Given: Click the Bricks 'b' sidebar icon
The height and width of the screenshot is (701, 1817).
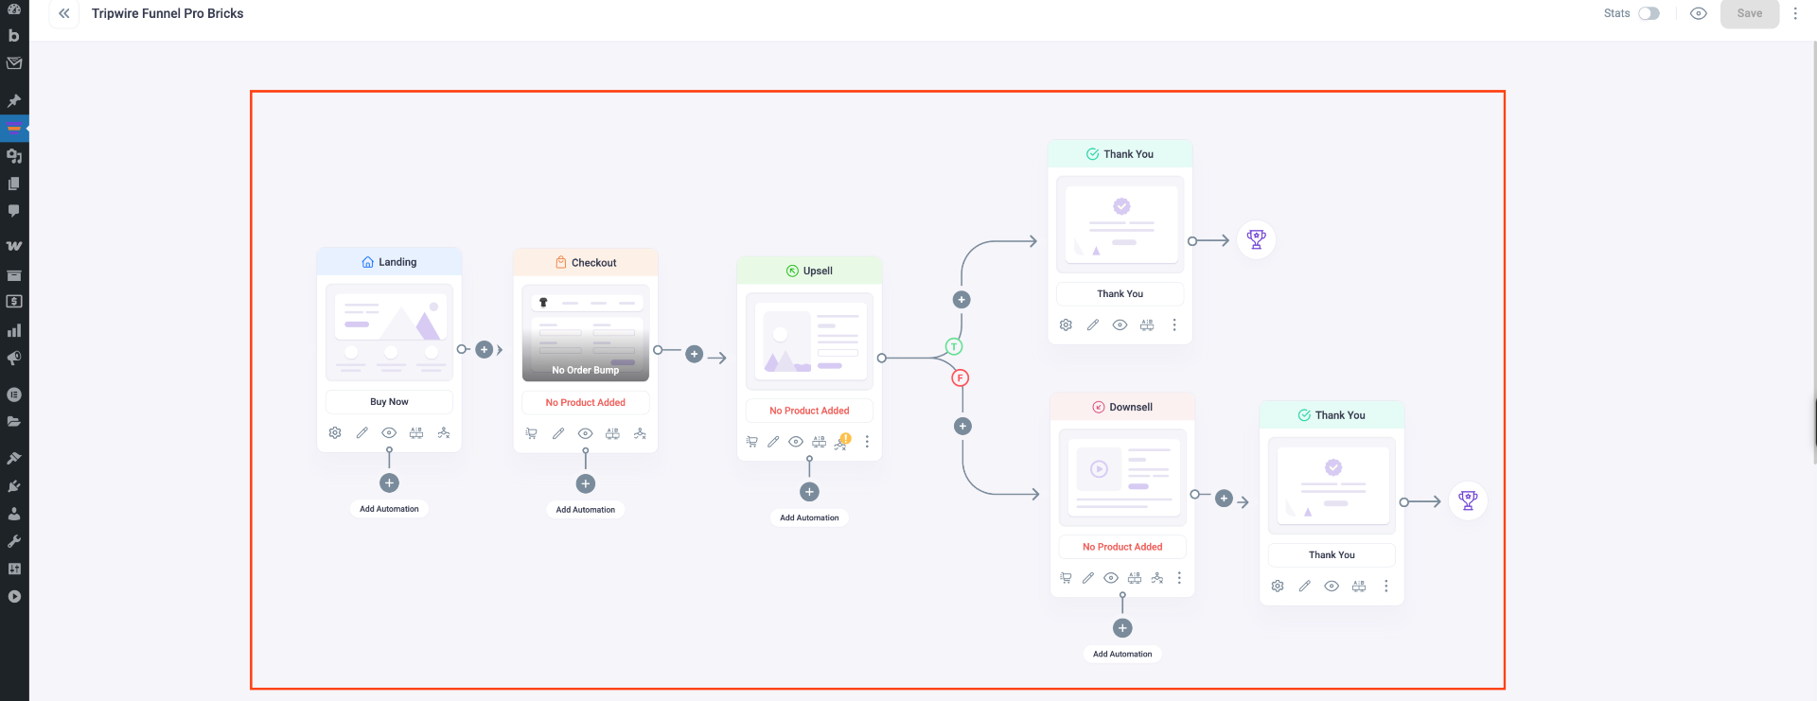Looking at the screenshot, I should pyautogui.click(x=14, y=36).
